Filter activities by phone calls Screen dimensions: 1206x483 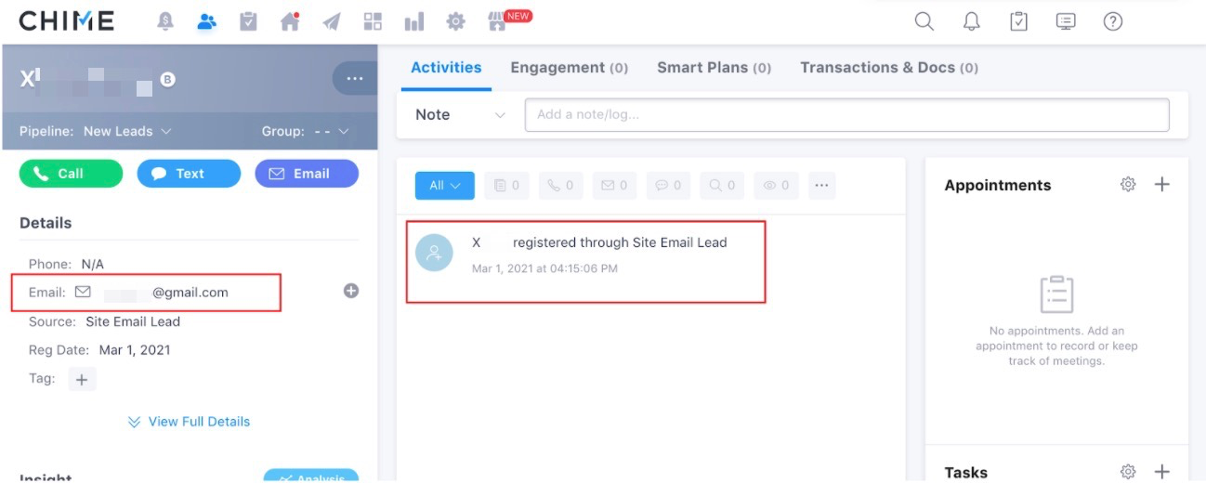560,186
